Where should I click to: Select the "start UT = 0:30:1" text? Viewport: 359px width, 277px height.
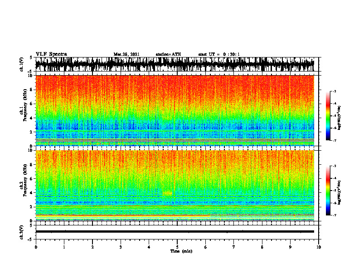click(x=219, y=54)
